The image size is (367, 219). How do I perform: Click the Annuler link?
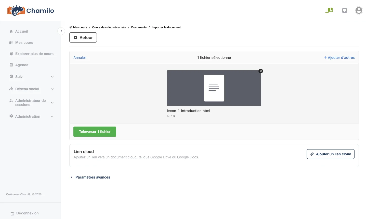tap(80, 58)
